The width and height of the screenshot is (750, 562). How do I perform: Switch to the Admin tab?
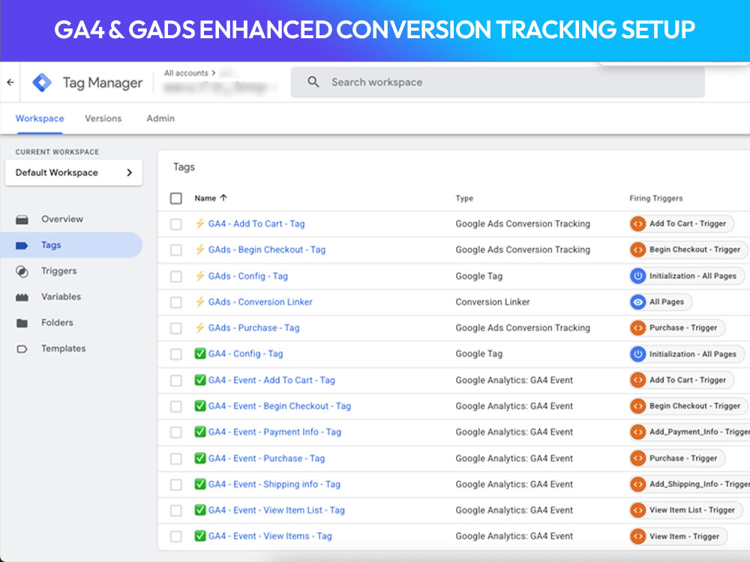[x=160, y=118]
